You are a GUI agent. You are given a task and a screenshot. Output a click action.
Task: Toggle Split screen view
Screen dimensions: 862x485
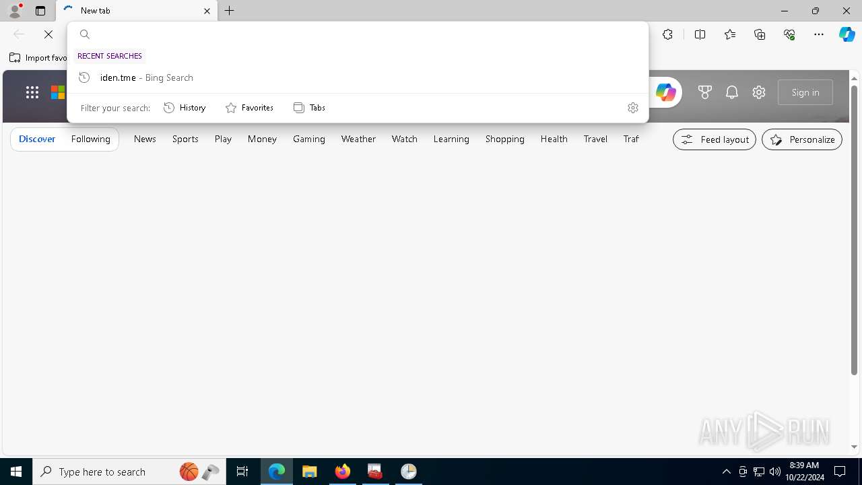pyautogui.click(x=700, y=34)
